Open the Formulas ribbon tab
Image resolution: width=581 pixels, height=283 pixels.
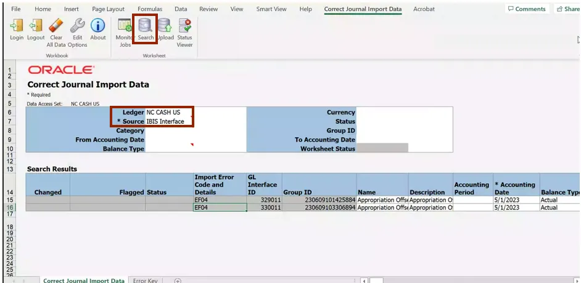[150, 9]
